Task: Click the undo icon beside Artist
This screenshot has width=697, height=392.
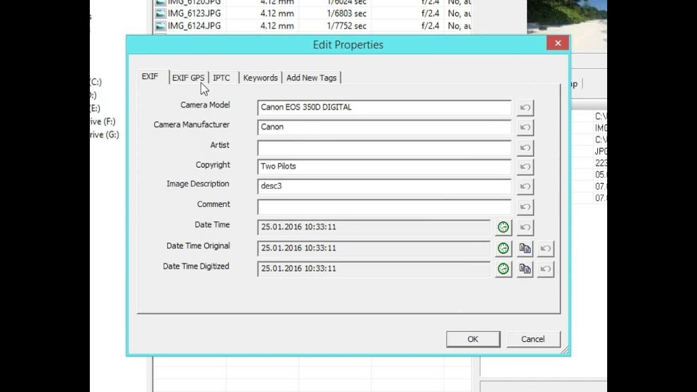Action: click(x=525, y=148)
